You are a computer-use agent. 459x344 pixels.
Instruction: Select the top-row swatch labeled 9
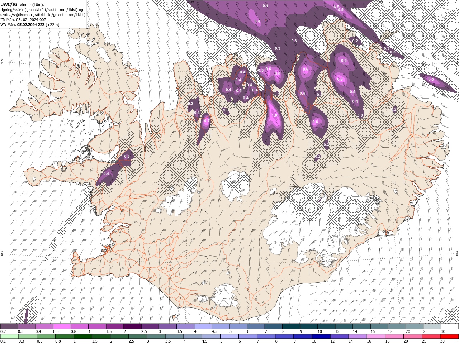click(308, 326)
